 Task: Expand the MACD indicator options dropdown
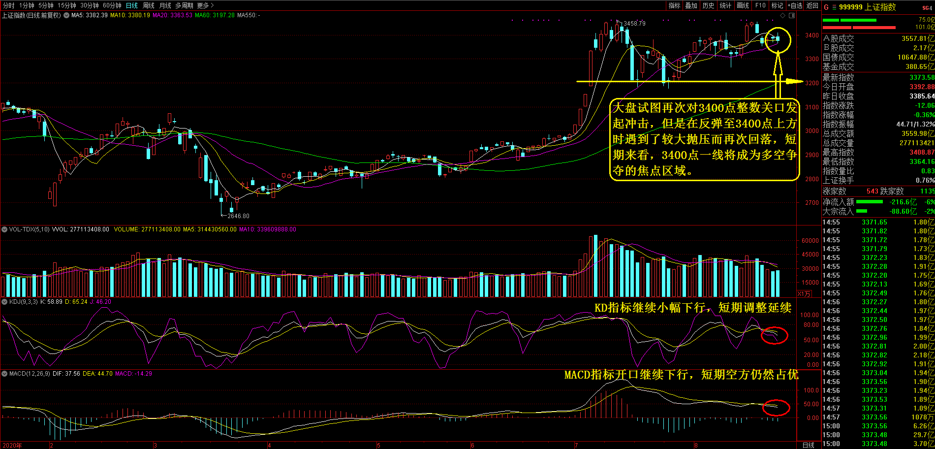click(4, 374)
